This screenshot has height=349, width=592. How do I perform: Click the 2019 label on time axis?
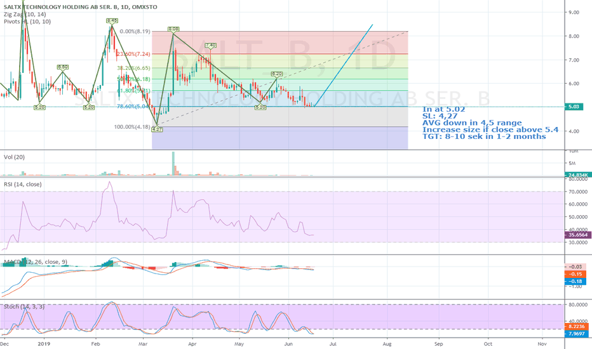44,344
